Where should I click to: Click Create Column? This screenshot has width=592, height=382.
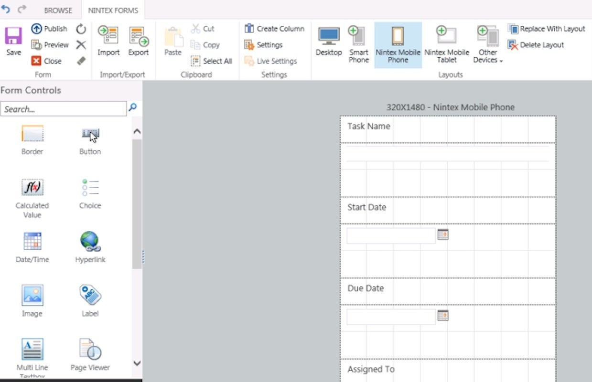point(274,29)
